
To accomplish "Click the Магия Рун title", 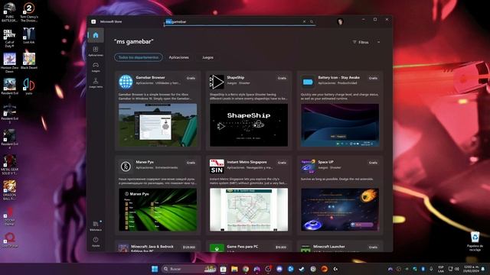I will (145, 162).
